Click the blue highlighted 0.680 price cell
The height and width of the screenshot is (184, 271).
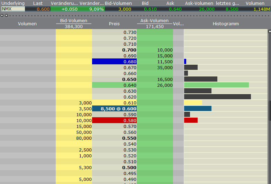[114, 62]
